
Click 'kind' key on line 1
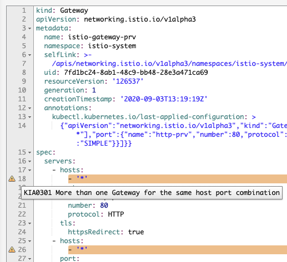(x=44, y=11)
